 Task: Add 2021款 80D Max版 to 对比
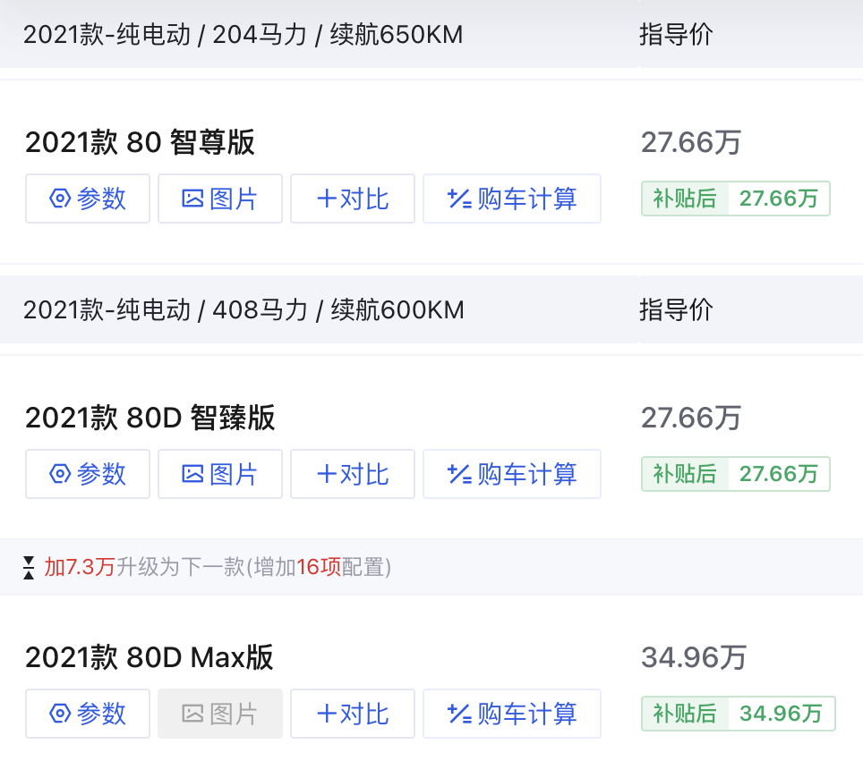352,714
